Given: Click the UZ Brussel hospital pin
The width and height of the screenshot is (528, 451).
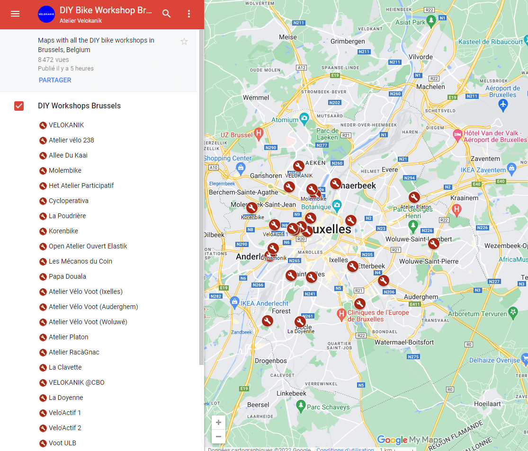Looking at the screenshot, I should coord(259,134).
